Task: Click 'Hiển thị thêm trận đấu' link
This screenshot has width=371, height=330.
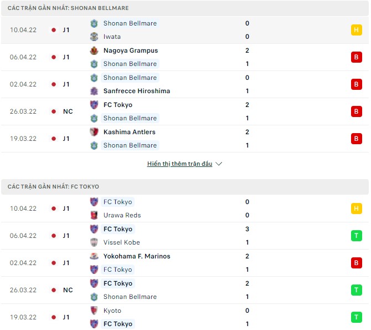Action: 179,164
